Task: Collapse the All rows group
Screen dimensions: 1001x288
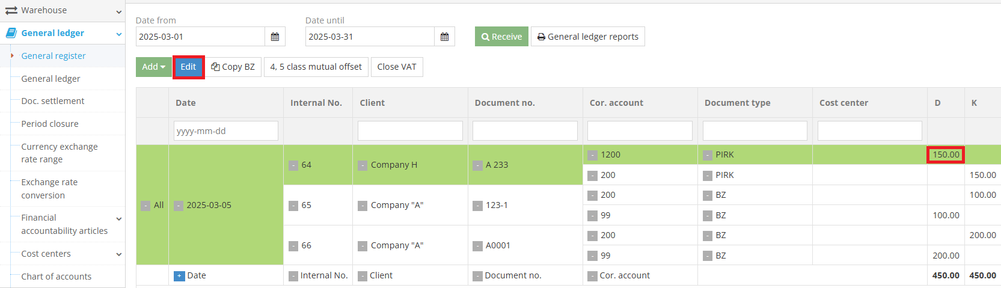Action: click(145, 206)
